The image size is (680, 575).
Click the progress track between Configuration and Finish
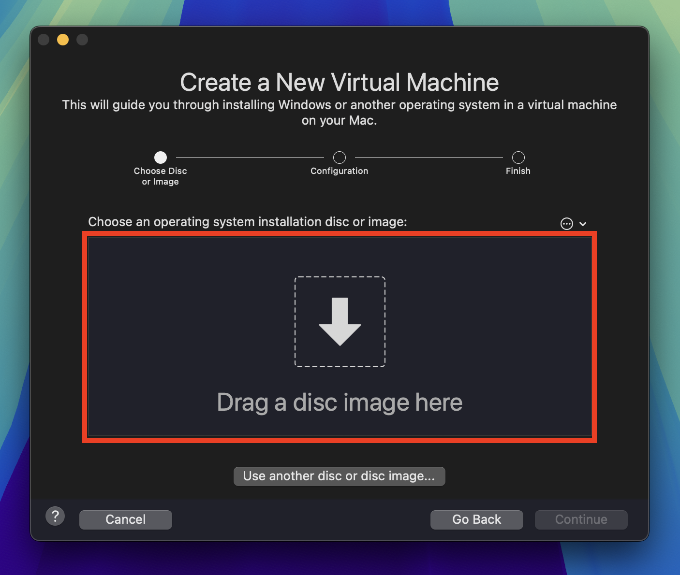(x=429, y=156)
